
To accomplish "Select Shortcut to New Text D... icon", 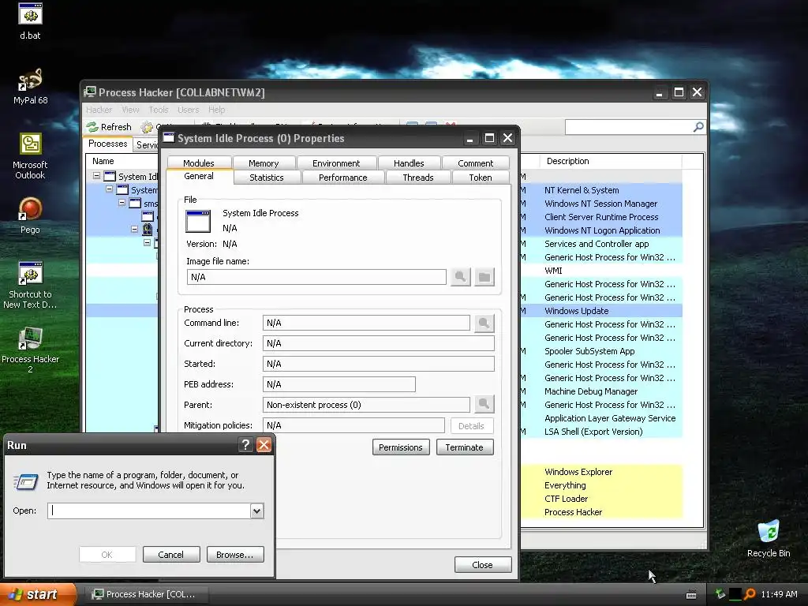I will [30, 286].
